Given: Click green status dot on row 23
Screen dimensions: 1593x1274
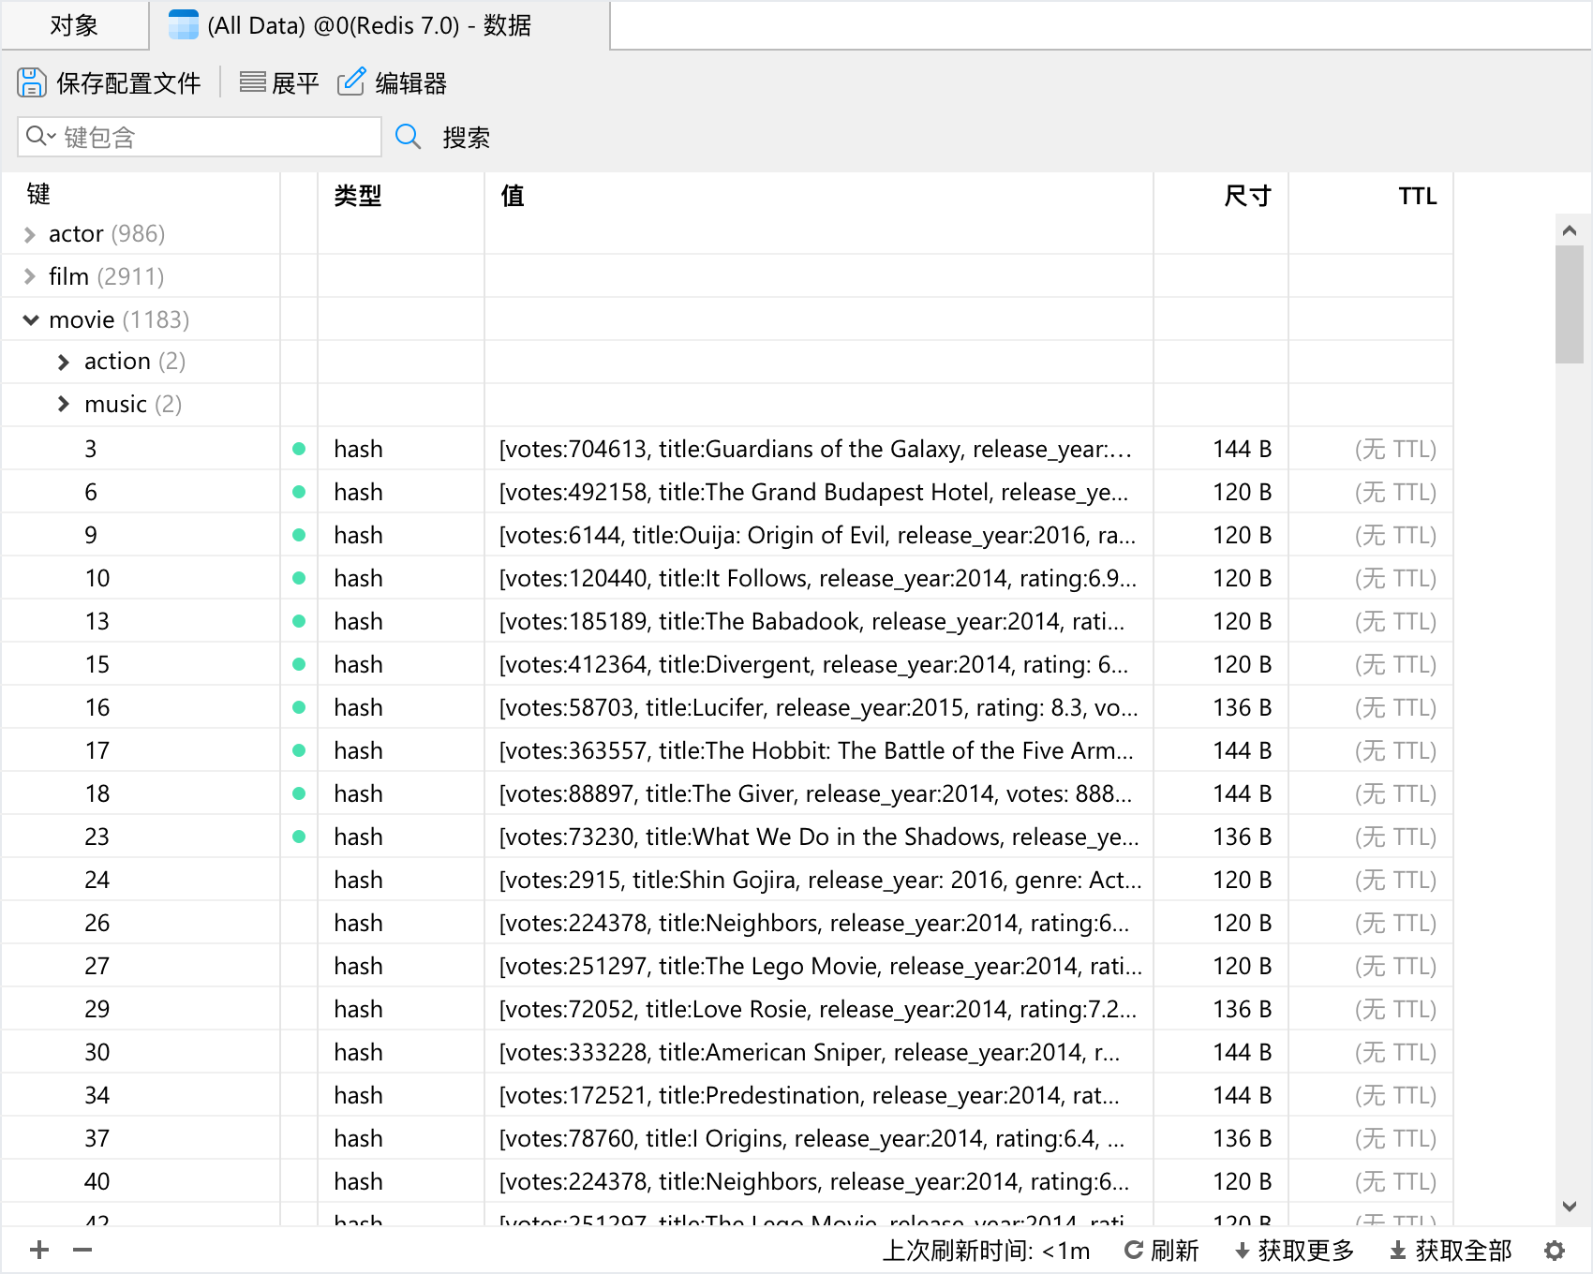Looking at the screenshot, I should pos(299,837).
